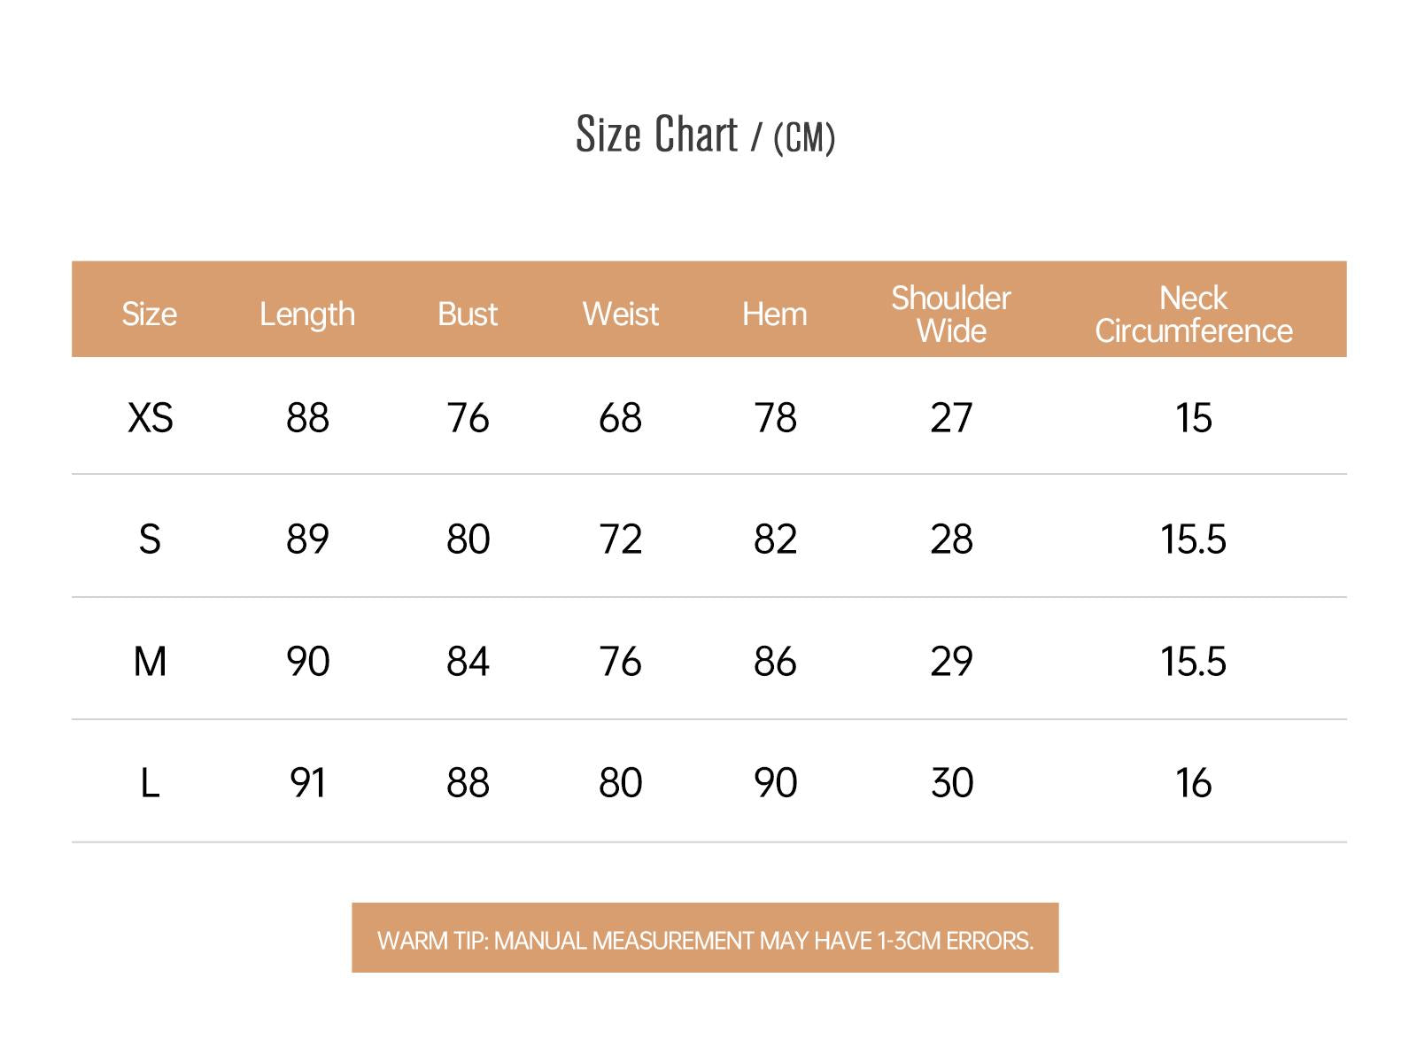Click the XS size row label
The width and height of the screenshot is (1417, 1063).
click(x=151, y=417)
